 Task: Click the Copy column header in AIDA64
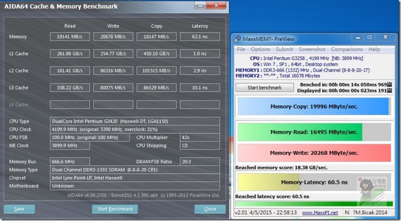point(156,26)
